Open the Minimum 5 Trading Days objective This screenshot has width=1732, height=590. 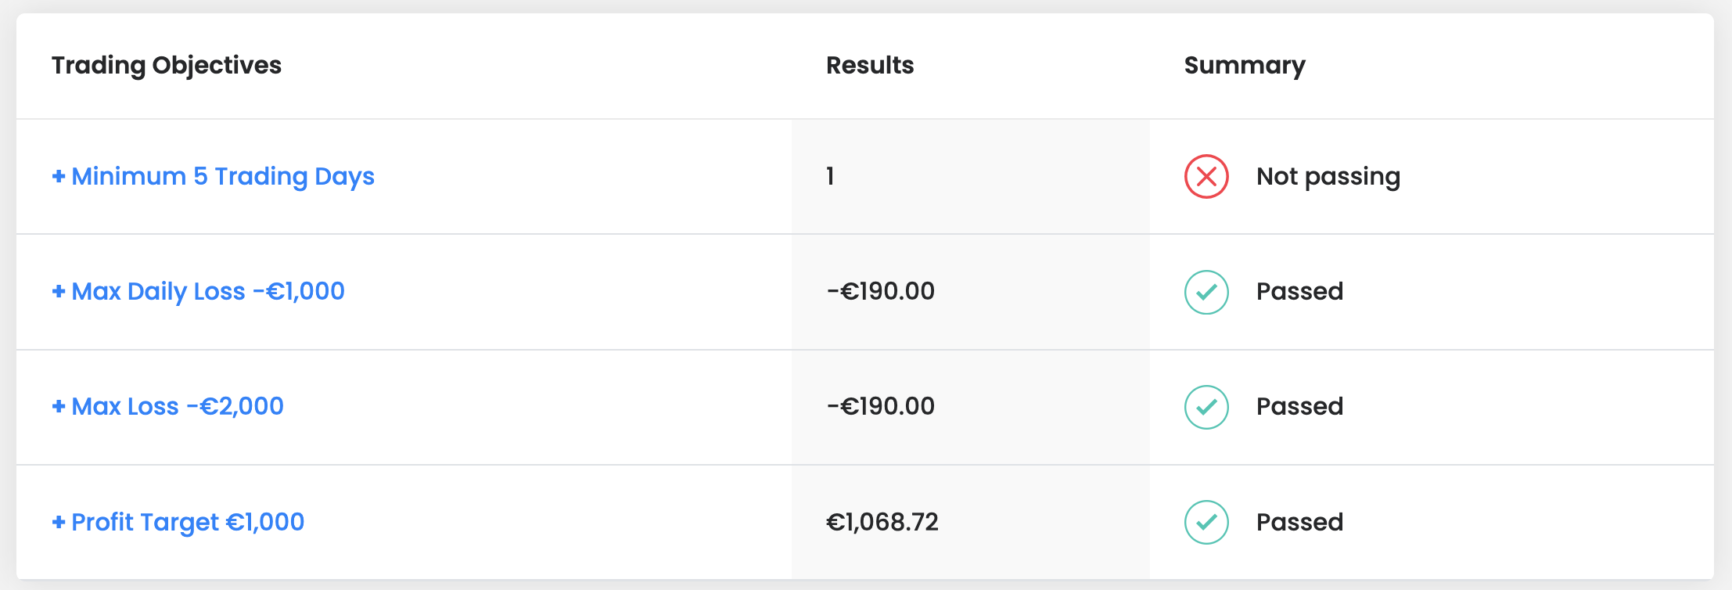click(223, 176)
